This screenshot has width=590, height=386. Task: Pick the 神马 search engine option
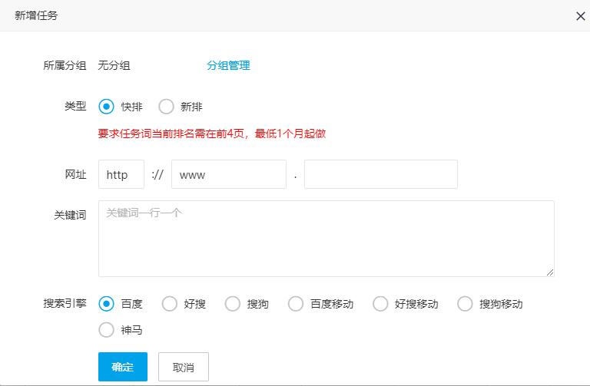(107, 331)
